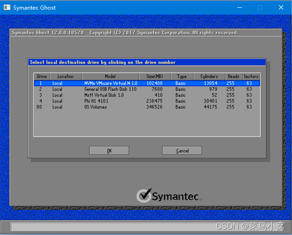
Task: Click the Type column header
Action: tap(182, 77)
